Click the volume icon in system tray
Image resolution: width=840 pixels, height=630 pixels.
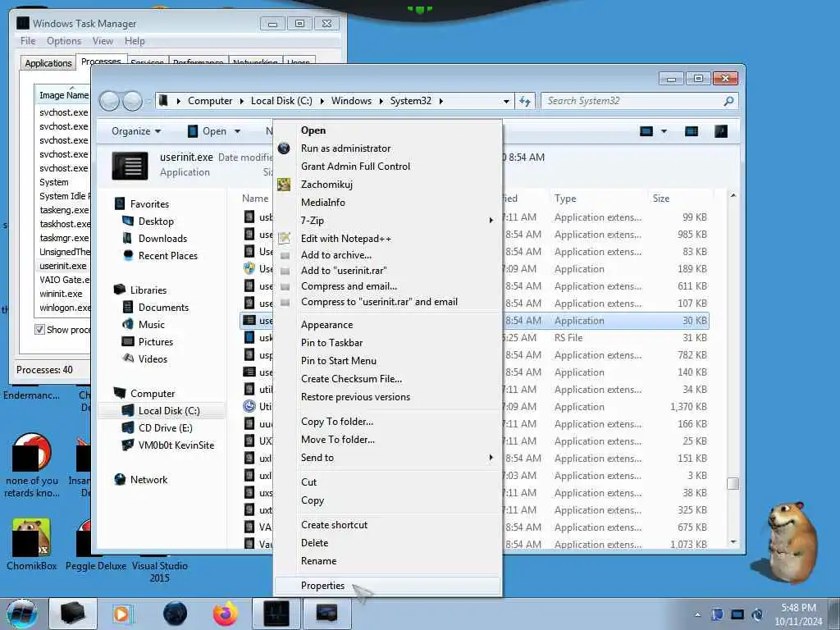click(x=757, y=614)
